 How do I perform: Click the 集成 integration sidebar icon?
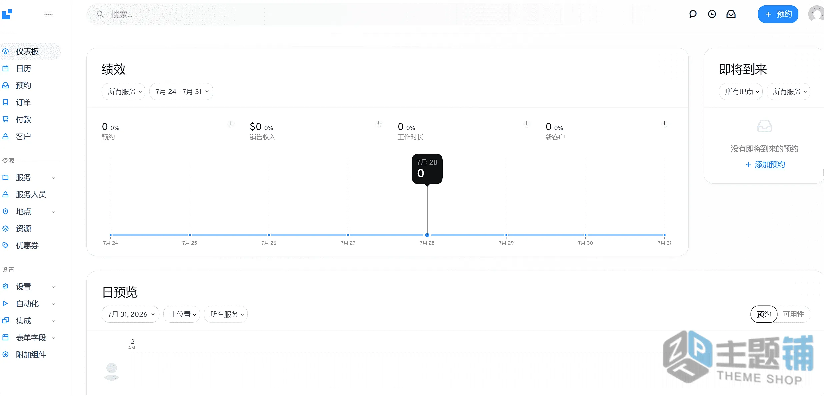5,321
